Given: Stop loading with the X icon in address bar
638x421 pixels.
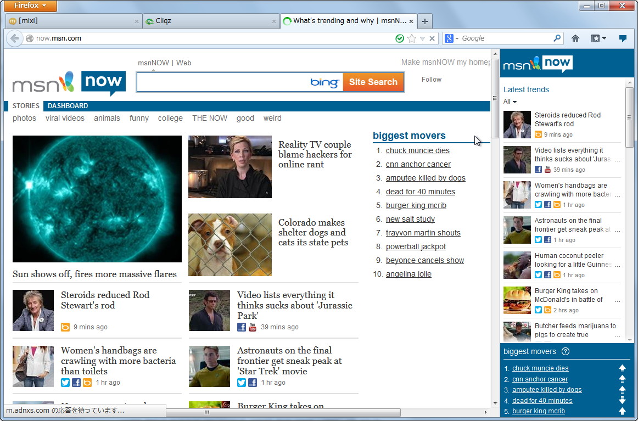Looking at the screenshot, I should 432,38.
